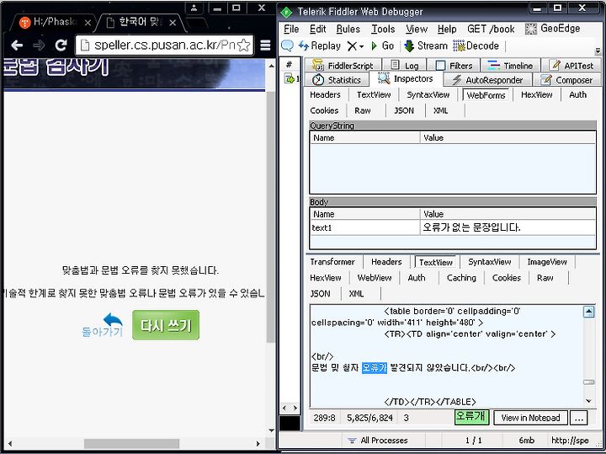
Task: Switch to the APITest tab
Action: [572, 66]
